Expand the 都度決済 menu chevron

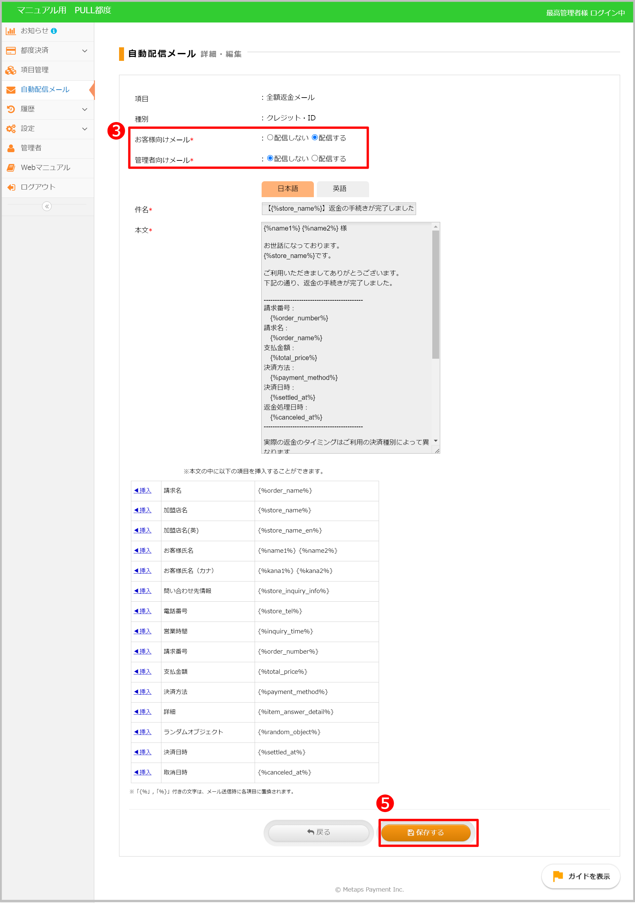[x=85, y=50]
